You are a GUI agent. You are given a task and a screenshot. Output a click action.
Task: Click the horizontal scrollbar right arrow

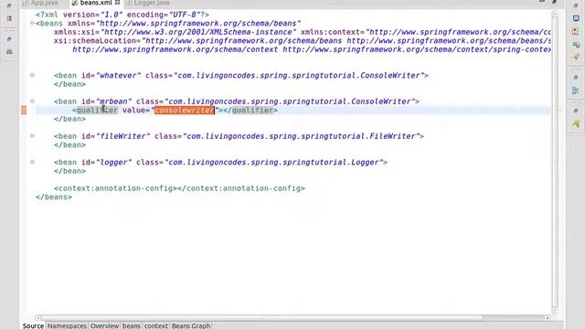[547, 318]
